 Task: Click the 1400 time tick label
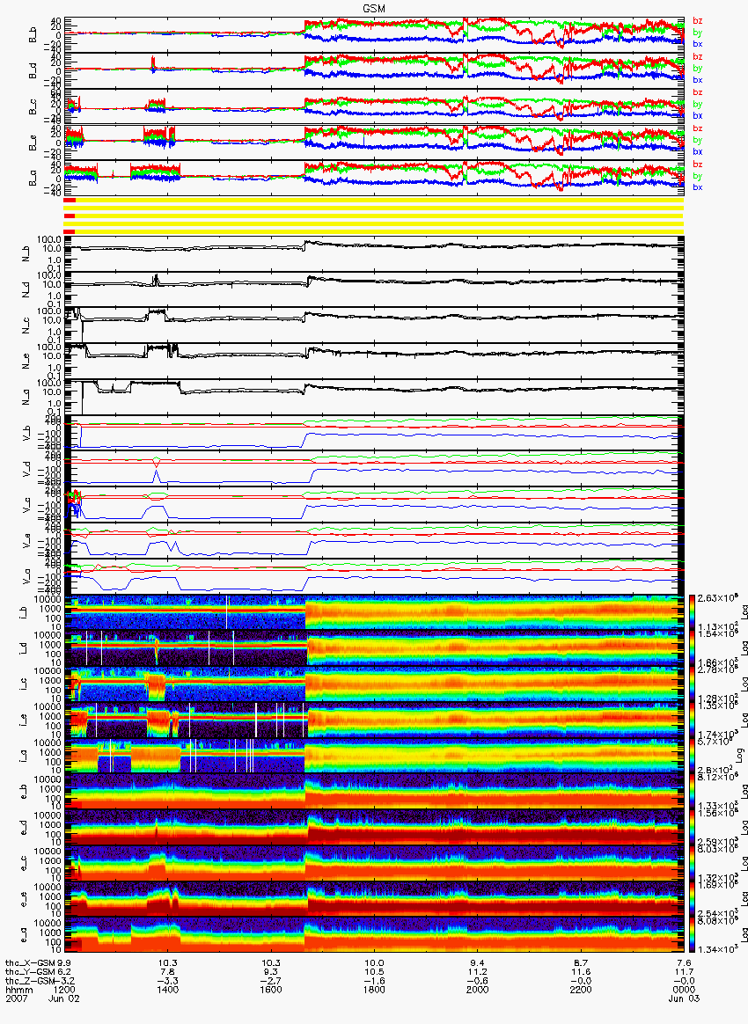168,990
